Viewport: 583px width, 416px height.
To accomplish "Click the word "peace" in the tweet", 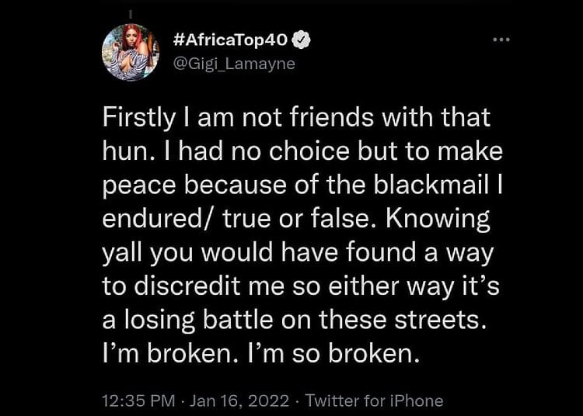I will coord(135,185).
